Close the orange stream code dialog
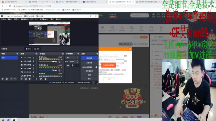Screen dimensions: 216x121 point(130,49)
